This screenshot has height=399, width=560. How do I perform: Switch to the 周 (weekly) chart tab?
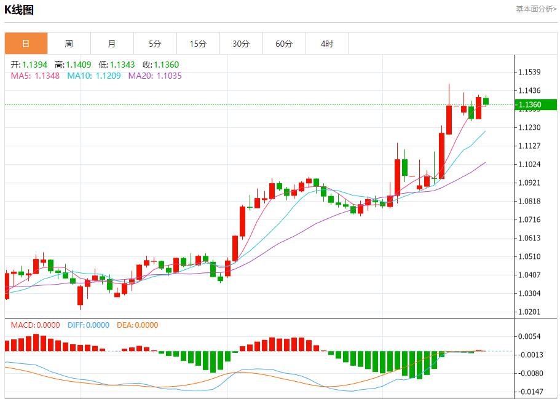[x=68, y=43]
